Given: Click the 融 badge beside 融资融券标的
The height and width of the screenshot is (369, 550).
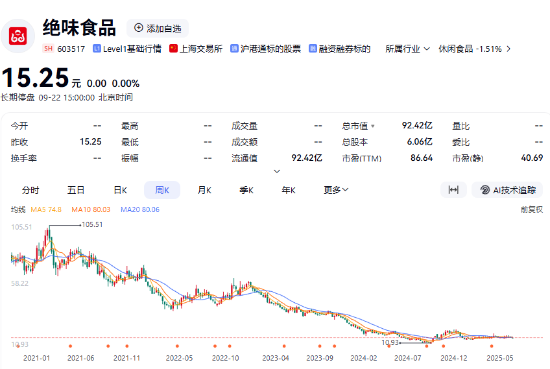Looking at the screenshot, I should [x=313, y=49].
